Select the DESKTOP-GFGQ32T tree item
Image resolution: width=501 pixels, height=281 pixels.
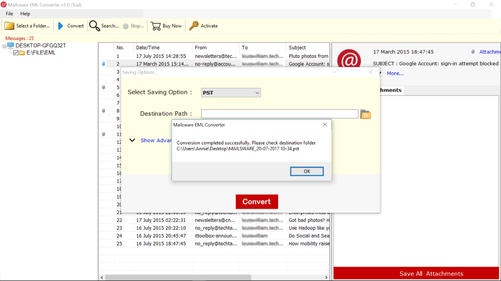pyautogui.click(x=41, y=45)
